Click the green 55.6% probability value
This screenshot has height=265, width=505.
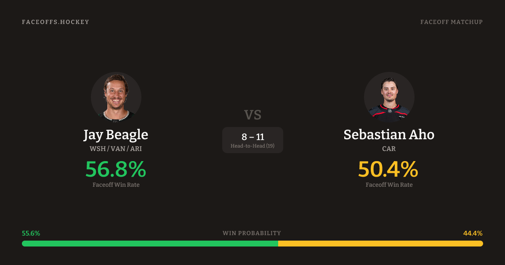(31, 233)
